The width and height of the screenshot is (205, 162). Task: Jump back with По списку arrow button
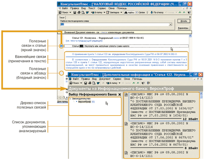(x=157, y=12)
